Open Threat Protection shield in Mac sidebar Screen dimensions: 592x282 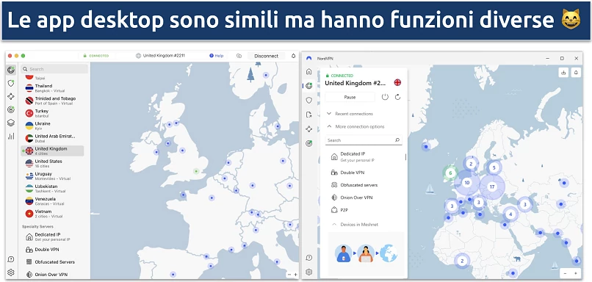[x=11, y=83]
